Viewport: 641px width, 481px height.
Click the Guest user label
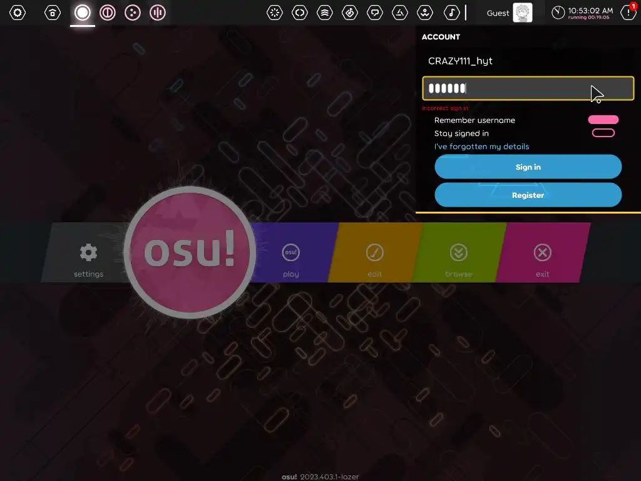click(x=498, y=13)
